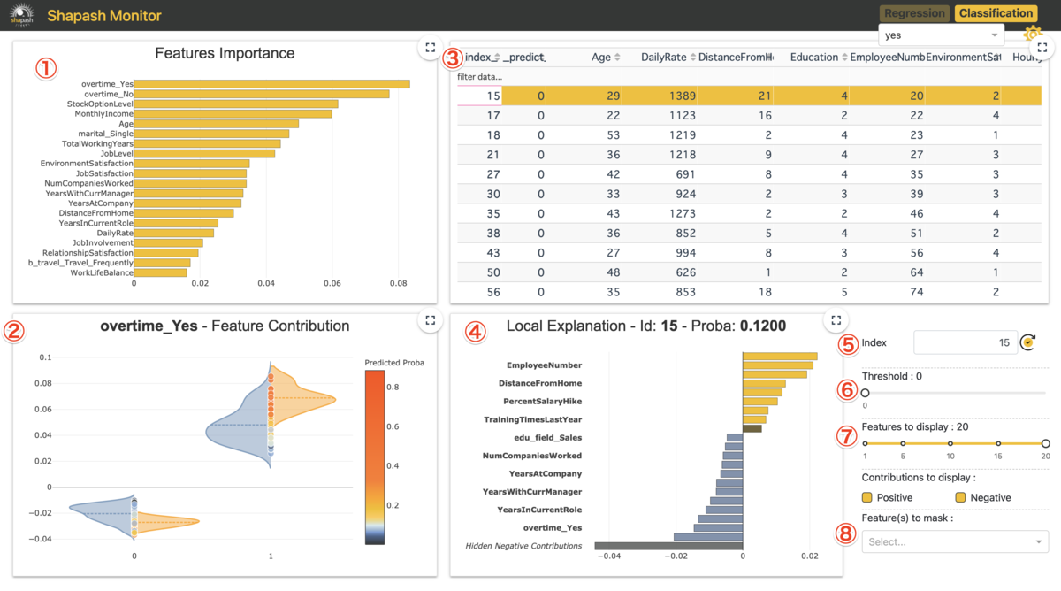1061x591 pixels.
Task: Select table row with index 56
Action: (749, 291)
